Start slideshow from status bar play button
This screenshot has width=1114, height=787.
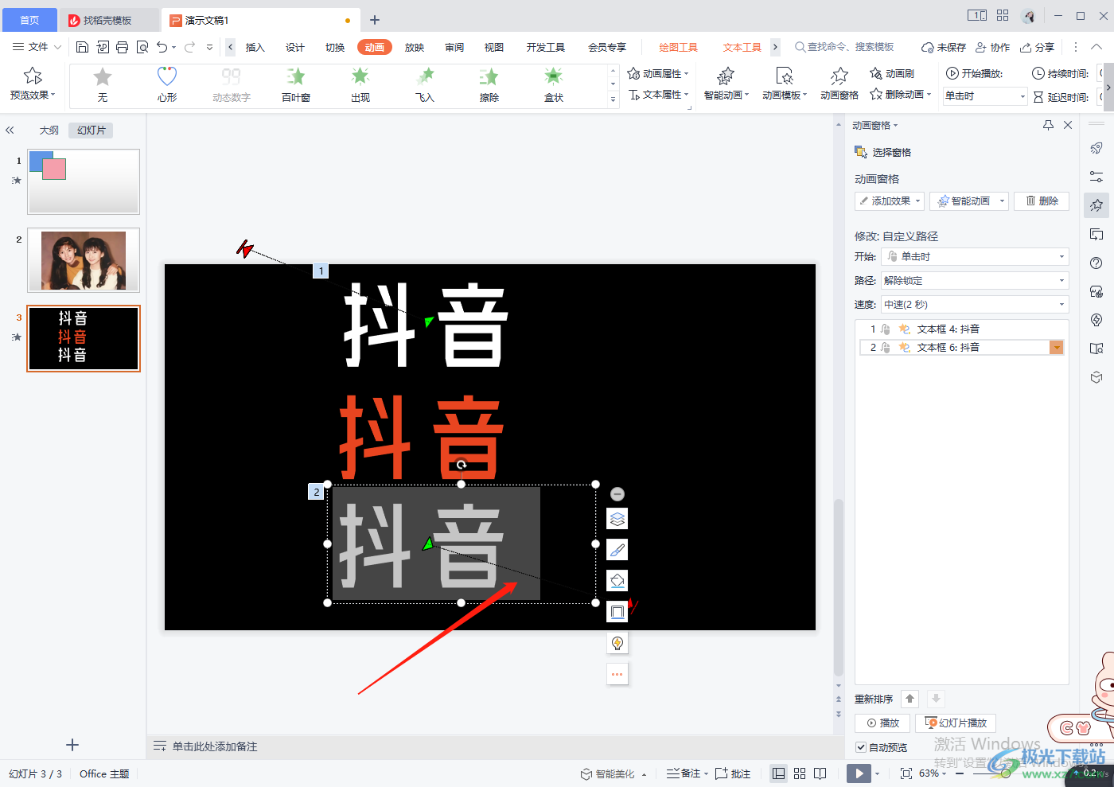coord(859,773)
